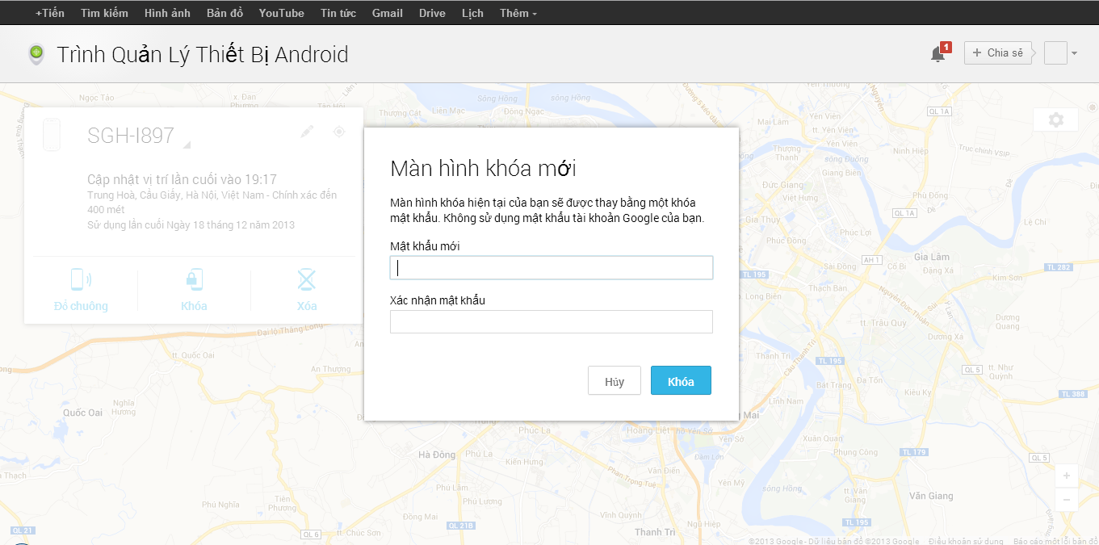This screenshot has height=545, width=1099.
Task: Click the pencil edit icon beside SGH-I897
Action: pyautogui.click(x=306, y=131)
